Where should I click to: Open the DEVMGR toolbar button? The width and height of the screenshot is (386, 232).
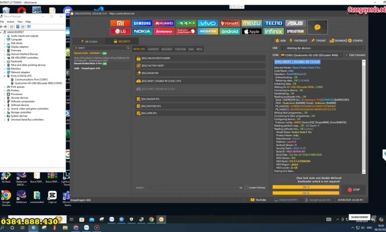(x=338, y=40)
